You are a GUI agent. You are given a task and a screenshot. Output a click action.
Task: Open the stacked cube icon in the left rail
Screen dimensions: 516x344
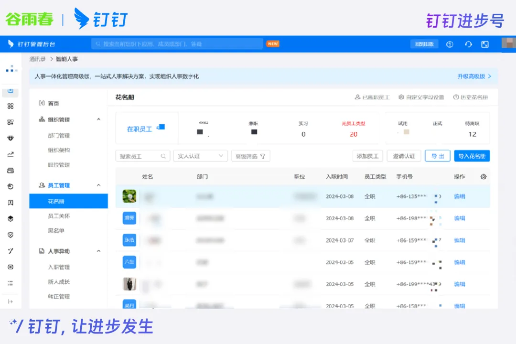click(11, 218)
